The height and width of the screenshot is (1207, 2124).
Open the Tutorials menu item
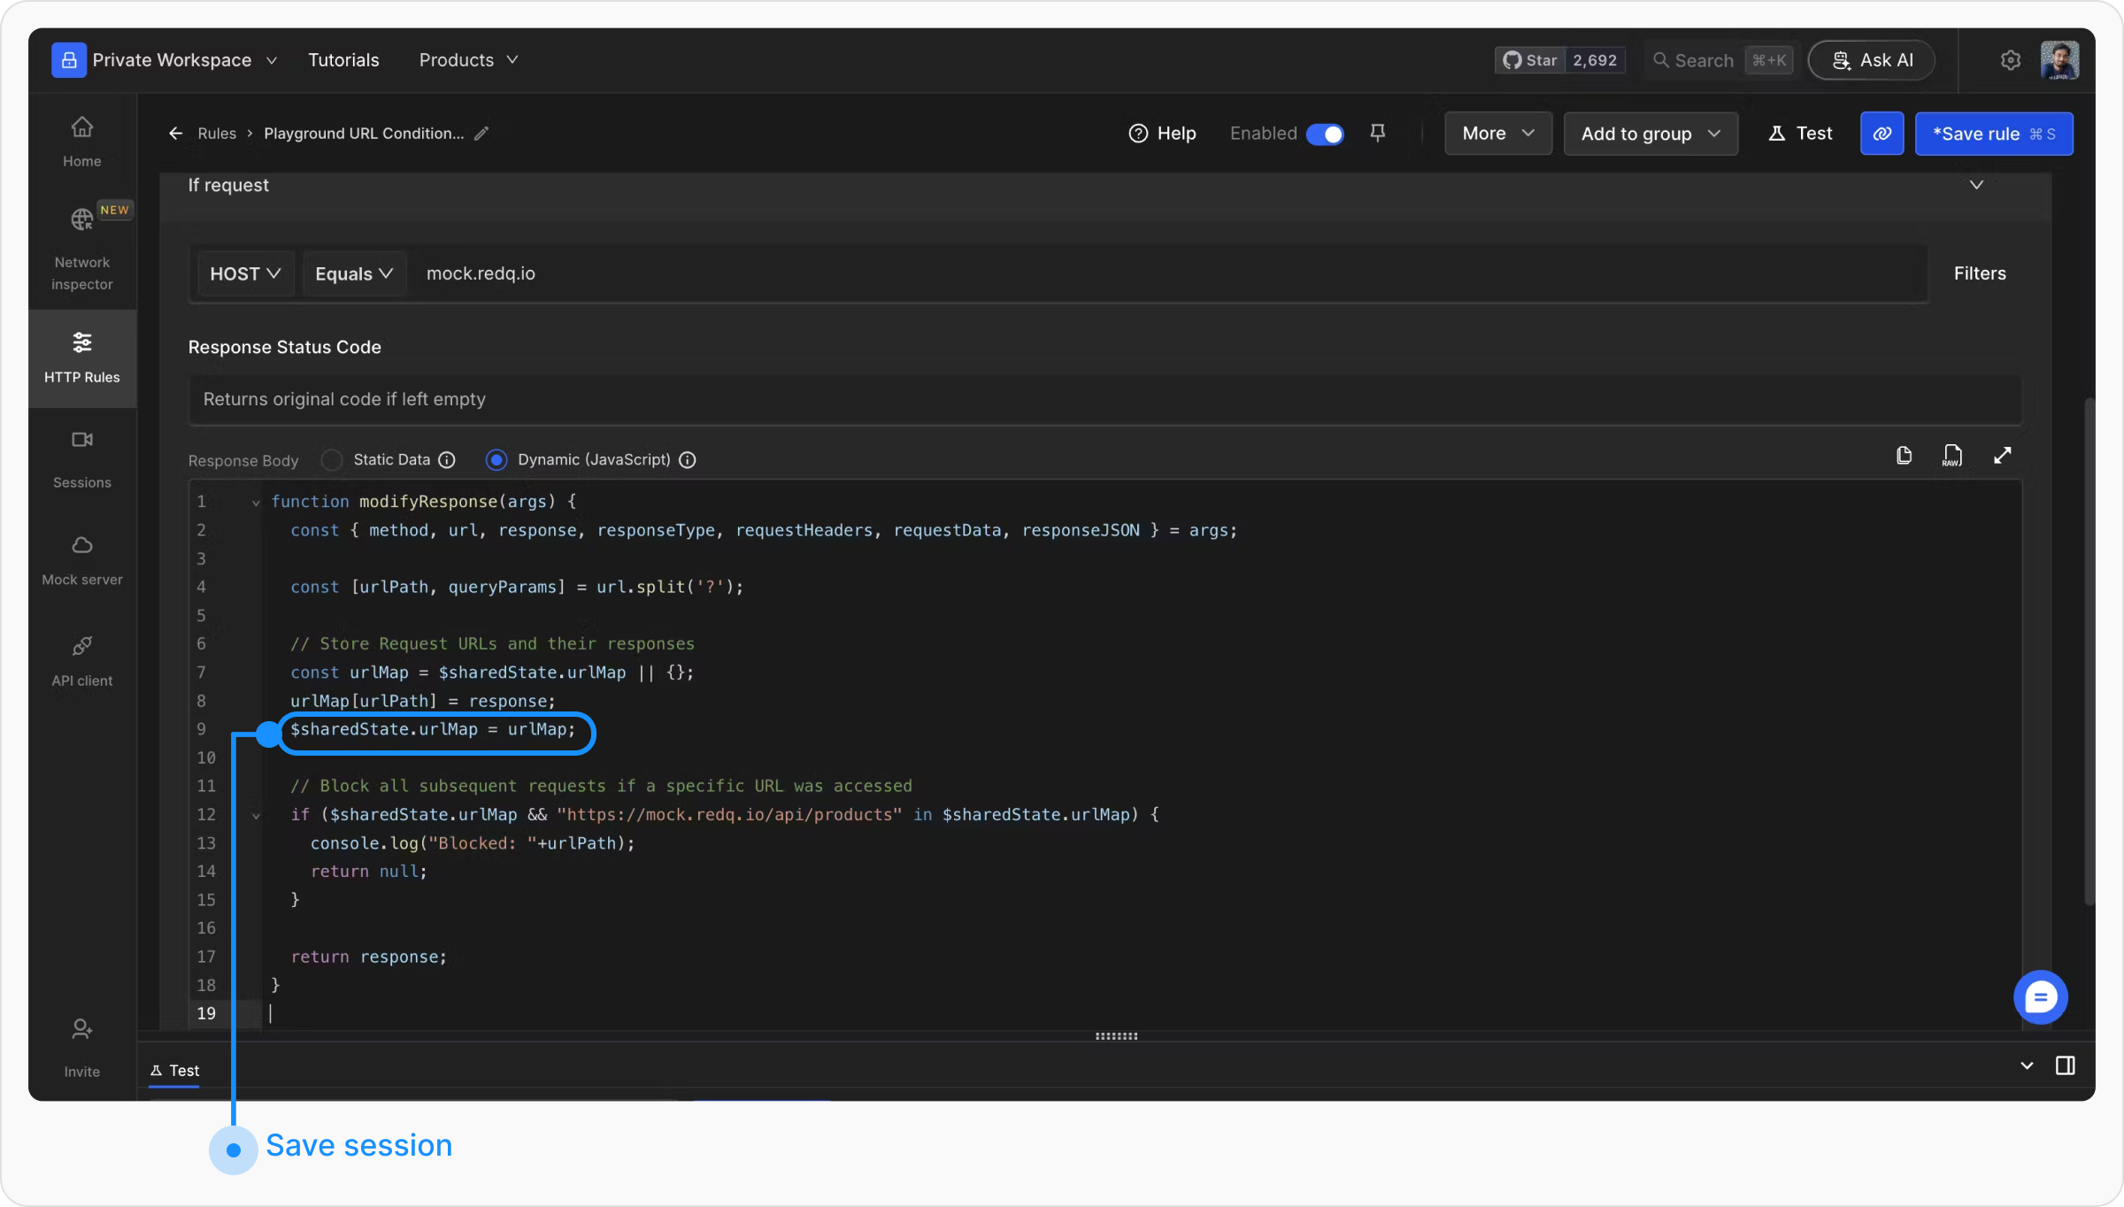tap(343, 60)
